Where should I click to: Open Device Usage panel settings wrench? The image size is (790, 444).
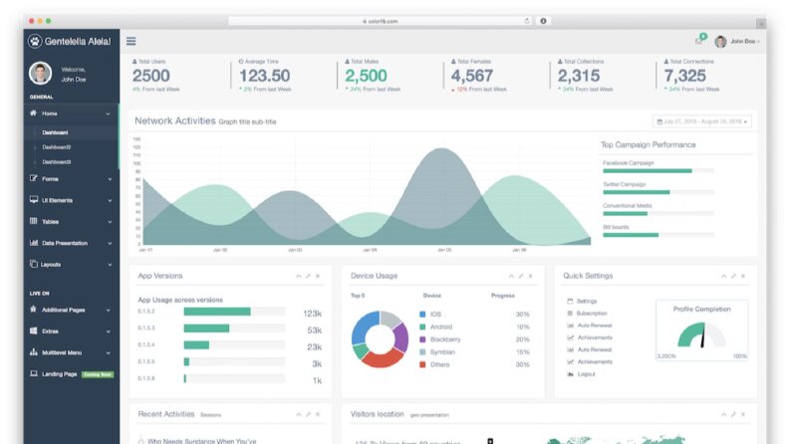[521, 277]
